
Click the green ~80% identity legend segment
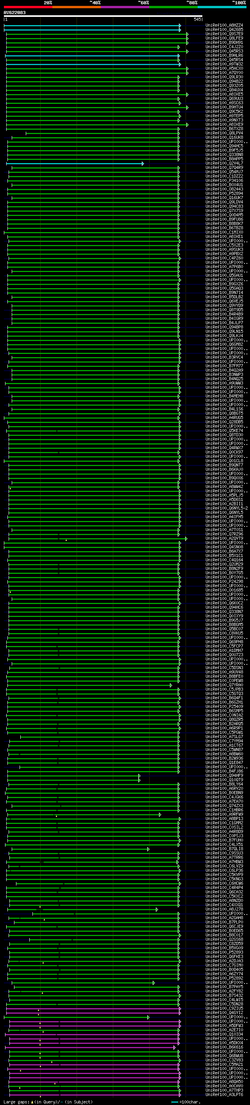(x=173, y=7)
